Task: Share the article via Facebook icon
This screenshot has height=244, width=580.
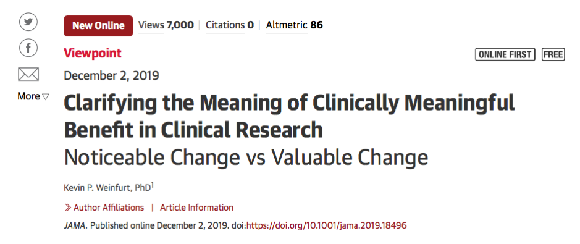Action: (28, 48)
